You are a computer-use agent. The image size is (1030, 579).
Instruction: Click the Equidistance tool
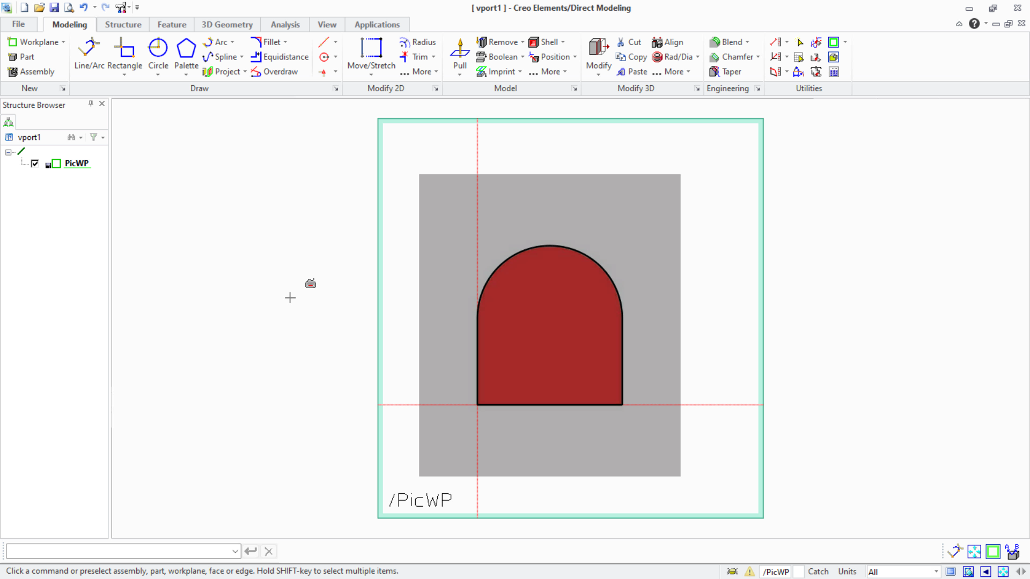click(279, 57)
